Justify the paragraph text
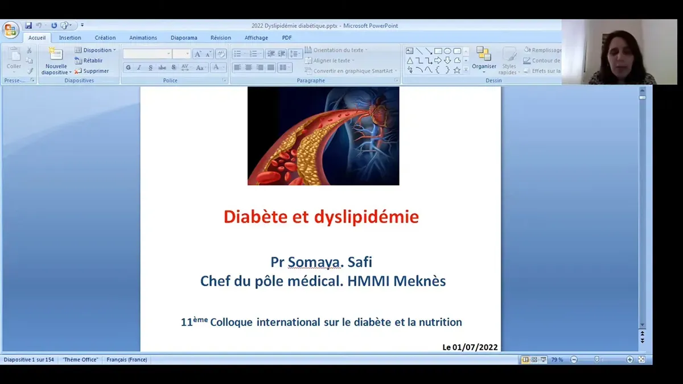This screenshot has height=384, width=683. 271,67
